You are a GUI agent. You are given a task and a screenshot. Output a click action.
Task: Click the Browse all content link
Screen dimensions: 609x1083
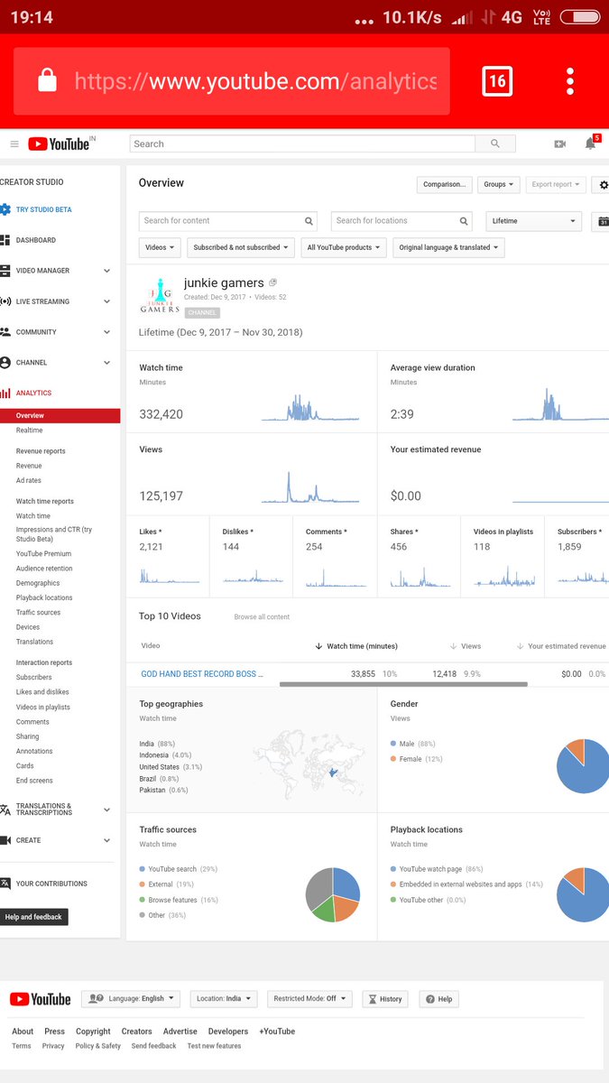point(262,617)
